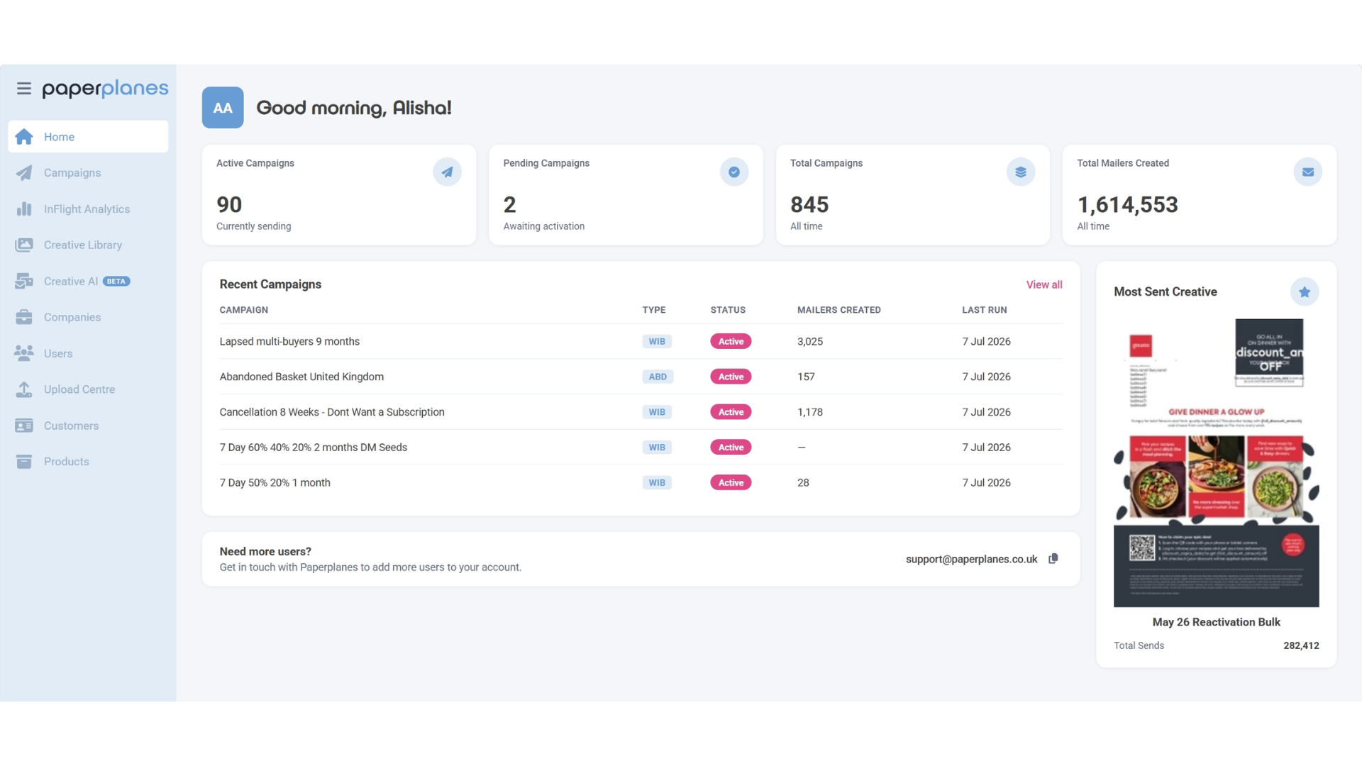This screenshot has height=766, width=1362.
Task: Go to InFlight Analytics page
Action: [x=87, y=209]
